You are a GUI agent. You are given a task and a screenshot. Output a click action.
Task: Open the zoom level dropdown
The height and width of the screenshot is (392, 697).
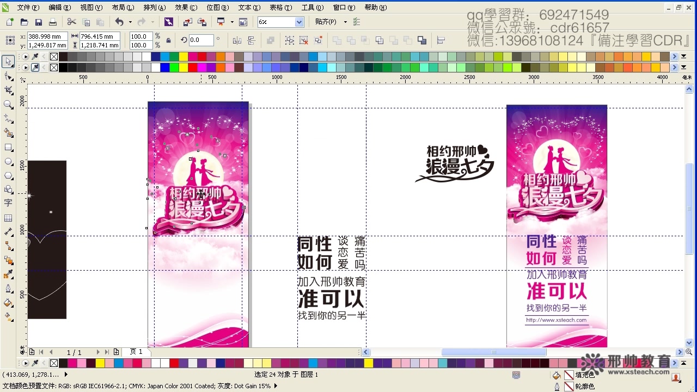point(299,22)
